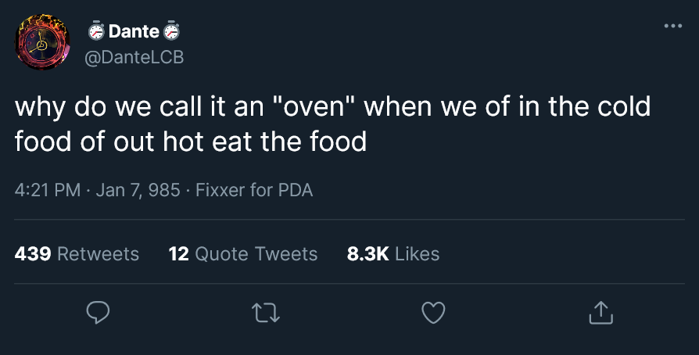699x355 pixels.
Task: Click the stopwatch emoji left of Dante
Action: 96,32
